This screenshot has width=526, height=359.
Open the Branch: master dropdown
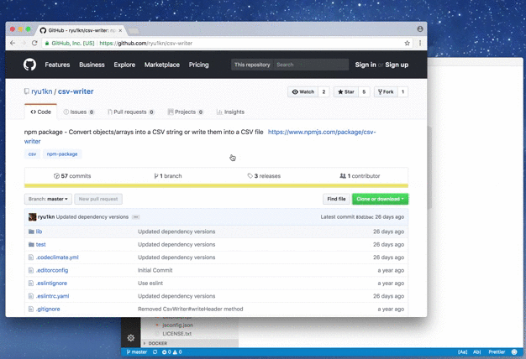48,199
